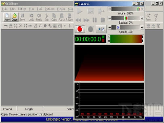Decrease volume with the minus button
Viewport: 164px width, 123px height.
pos(110,9)
